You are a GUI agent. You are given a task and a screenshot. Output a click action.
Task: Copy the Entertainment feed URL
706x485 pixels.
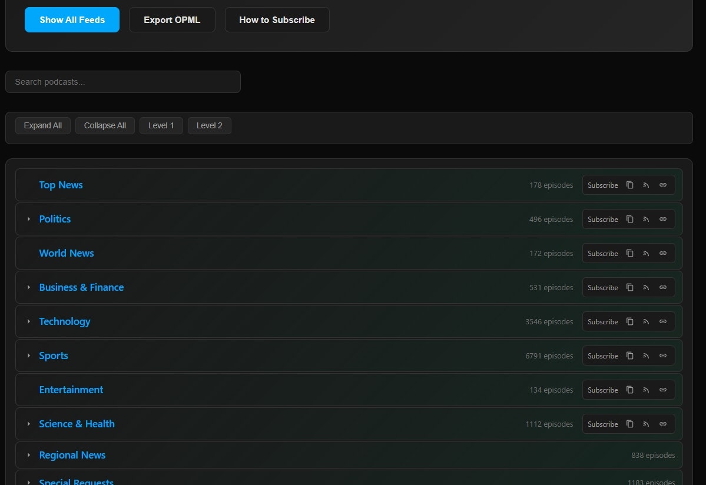click(630, 390)
